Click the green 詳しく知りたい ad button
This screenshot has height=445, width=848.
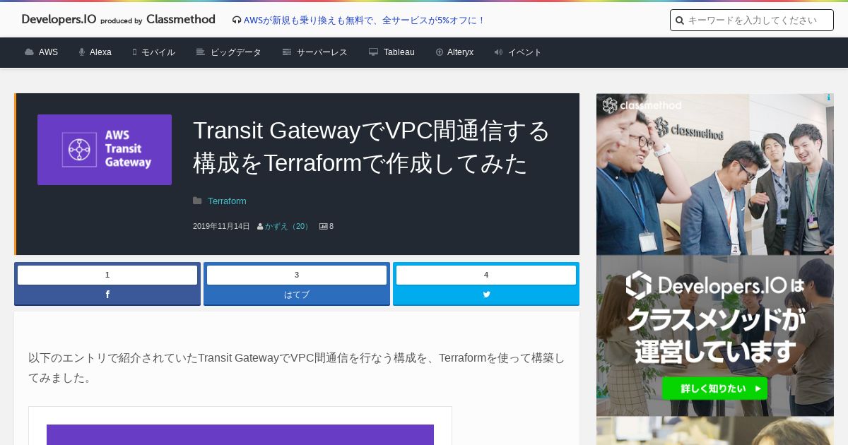715,388
